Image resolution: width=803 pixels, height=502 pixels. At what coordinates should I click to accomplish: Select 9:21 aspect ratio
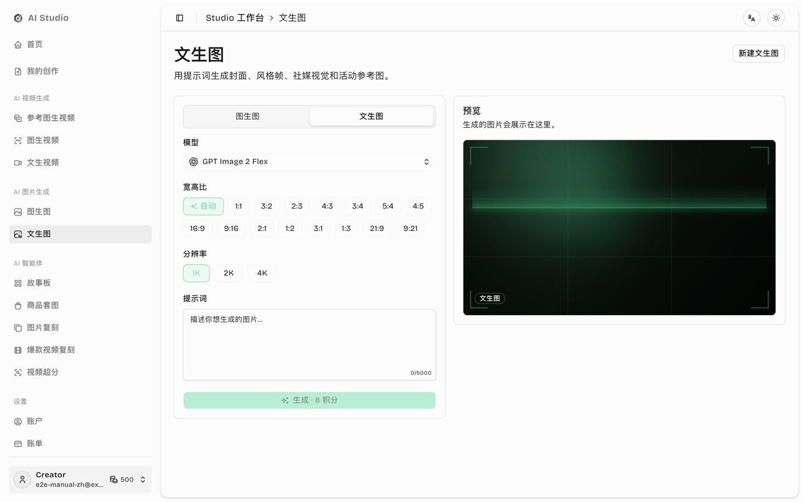[x=410, y=229]
